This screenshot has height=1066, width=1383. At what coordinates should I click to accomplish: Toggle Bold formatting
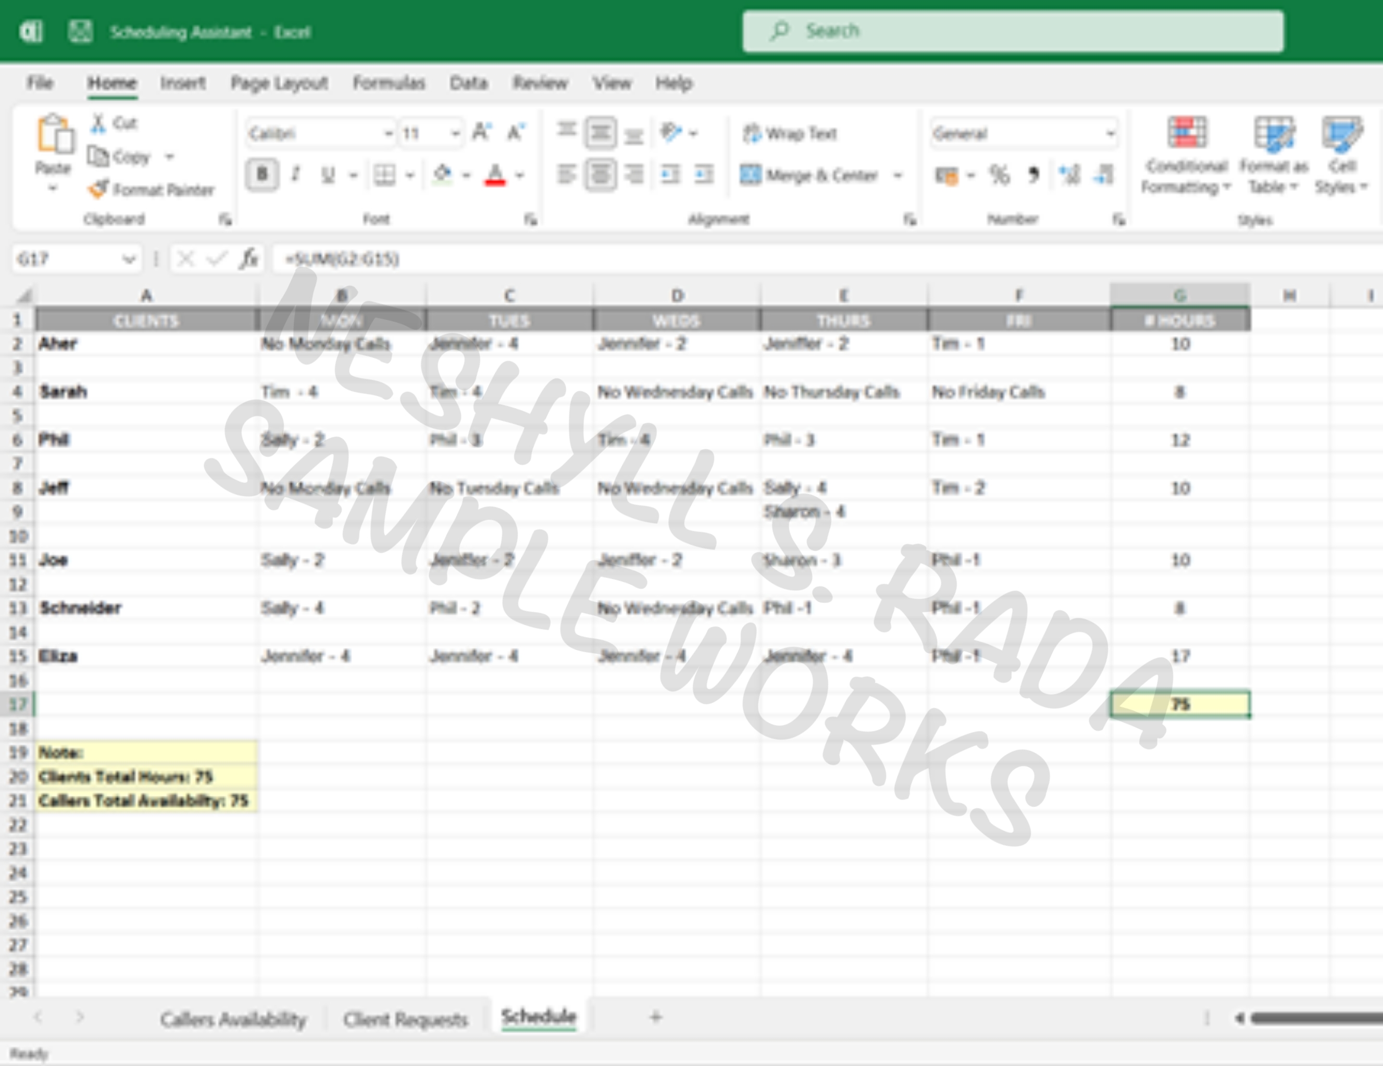[x=262, y=174]
